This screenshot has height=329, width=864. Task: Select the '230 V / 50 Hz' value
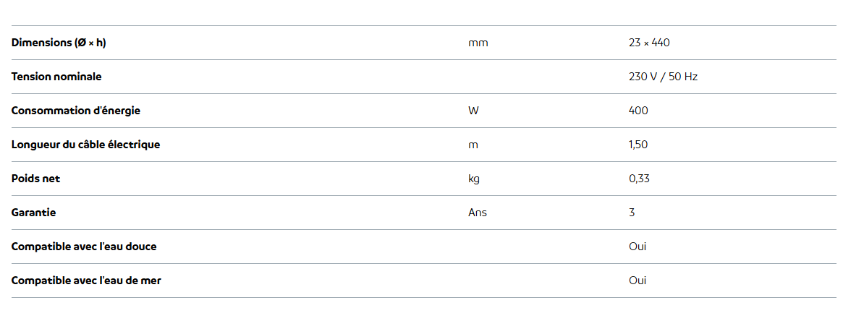(x=663, y=77)
